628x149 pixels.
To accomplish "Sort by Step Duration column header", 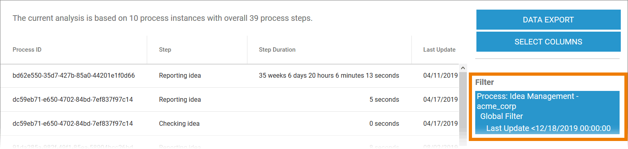I will click(277, 50).
